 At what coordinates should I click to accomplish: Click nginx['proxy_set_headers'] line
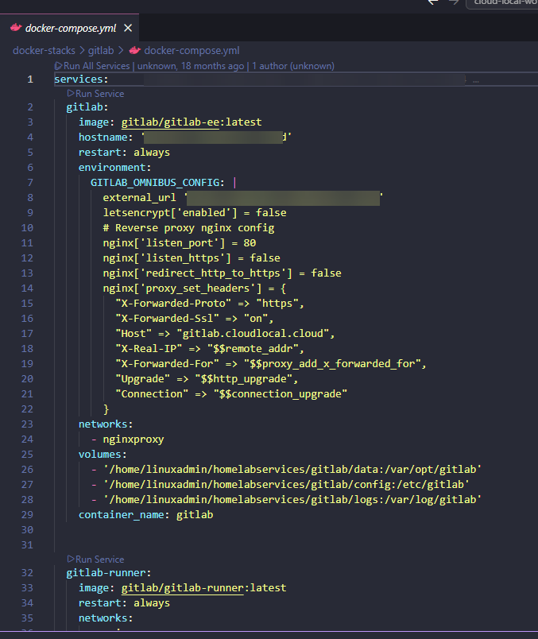[x=195, y=289]
